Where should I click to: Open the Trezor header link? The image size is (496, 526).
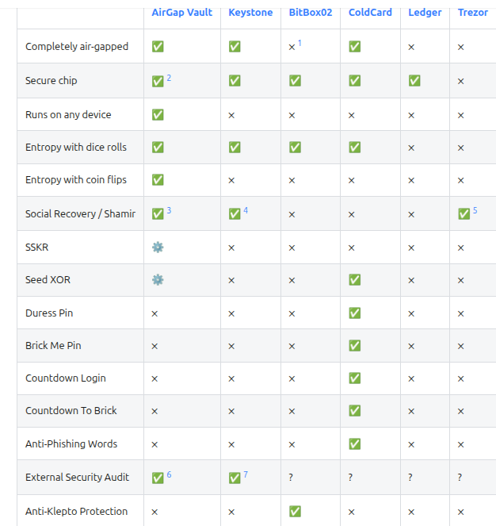click(x=472, y=13)
